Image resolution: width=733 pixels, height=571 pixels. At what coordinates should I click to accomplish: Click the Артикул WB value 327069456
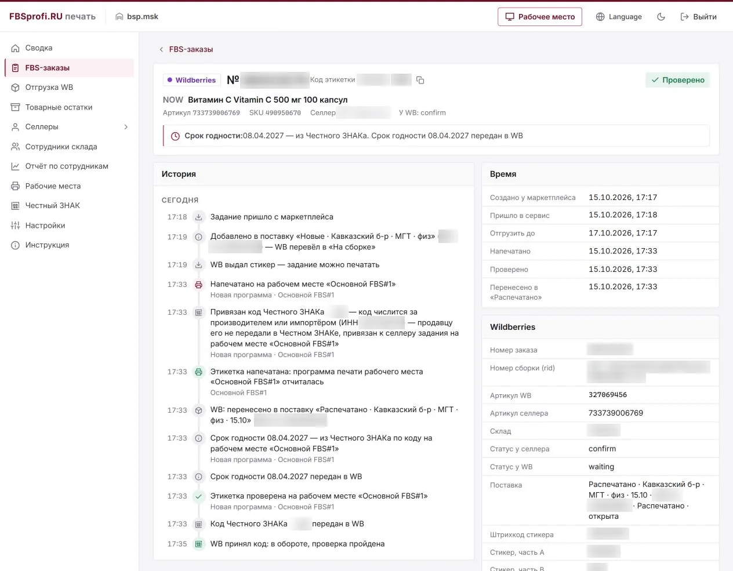[608, 395]
